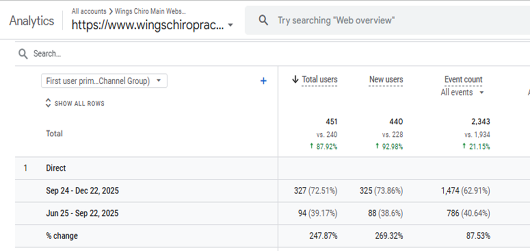Screen dimensions: 530x251
Task: Select the Direct channel row
Action: click(272, 168)
